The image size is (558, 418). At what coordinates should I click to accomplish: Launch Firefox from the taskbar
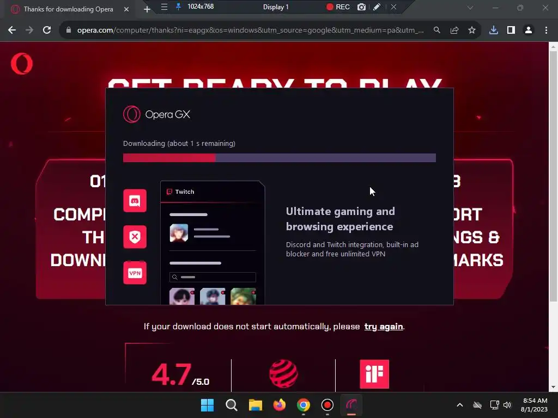(280, 405)
